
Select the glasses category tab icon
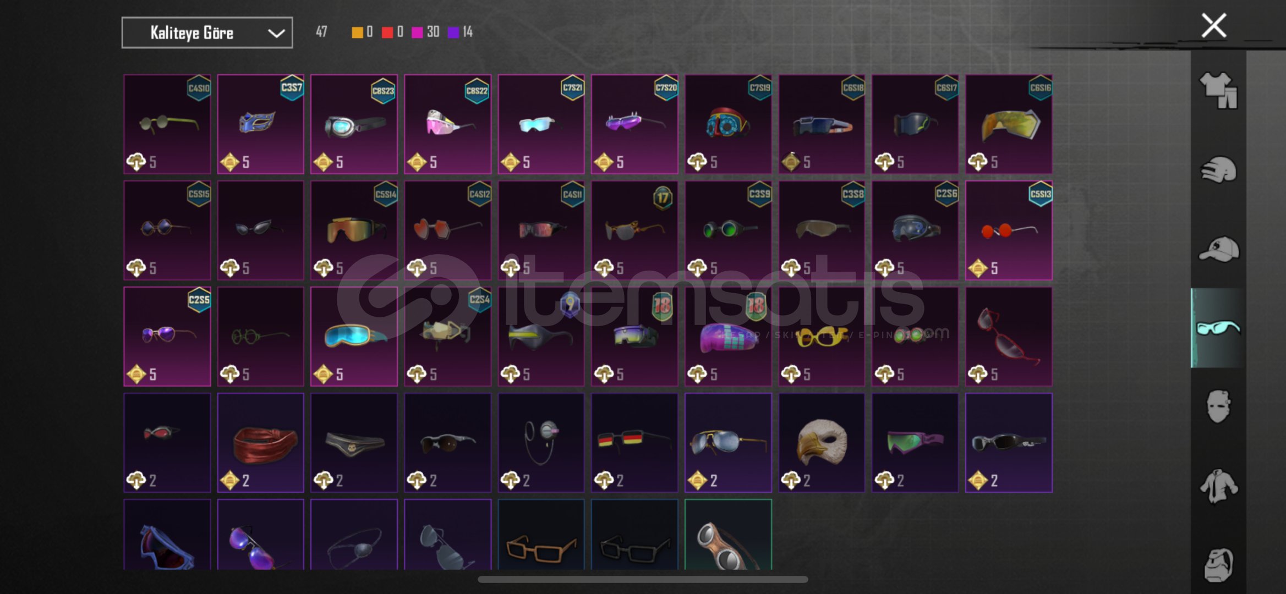coord(1218,328)
